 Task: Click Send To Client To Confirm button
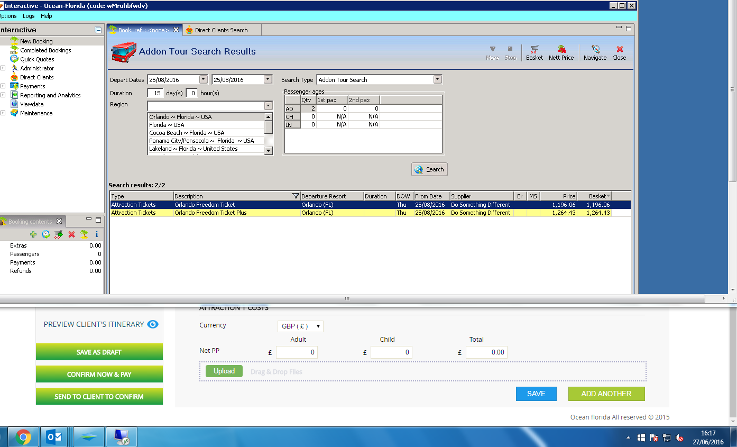[x=99, y=397]
